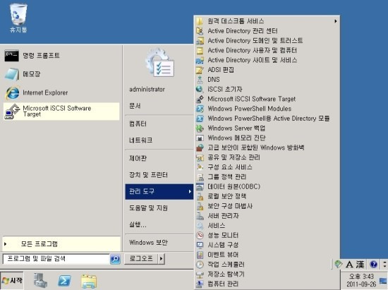The width and height of the screenshot is (388, 290).
Task: Click the help question mark tray icon
Action: tap(373, 265)
